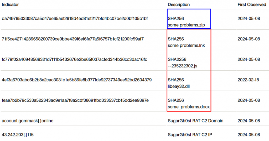Select the hash starting with da749785
Viewport: 269px width, 141px height.
(x=75, y=19)
